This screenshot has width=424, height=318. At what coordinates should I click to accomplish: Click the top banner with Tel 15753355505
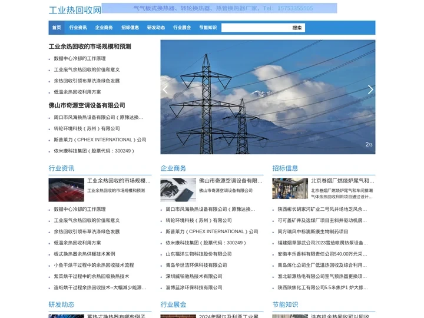click(x=219, y=8)
